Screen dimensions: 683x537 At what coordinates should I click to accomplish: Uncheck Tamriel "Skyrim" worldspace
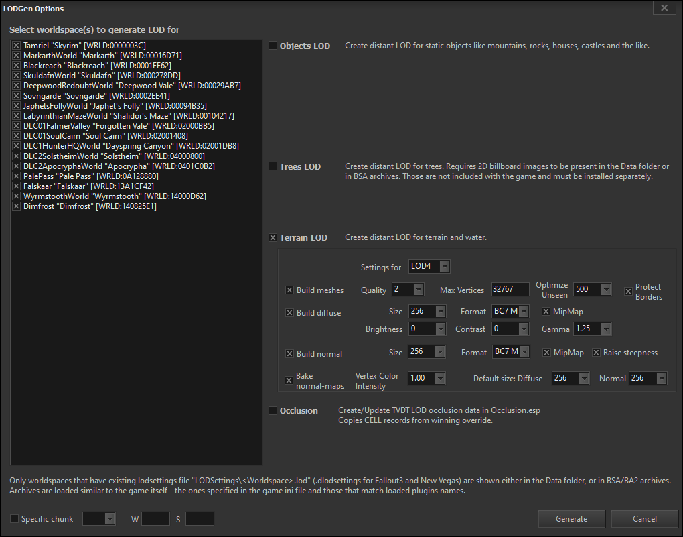click(16, 46)
